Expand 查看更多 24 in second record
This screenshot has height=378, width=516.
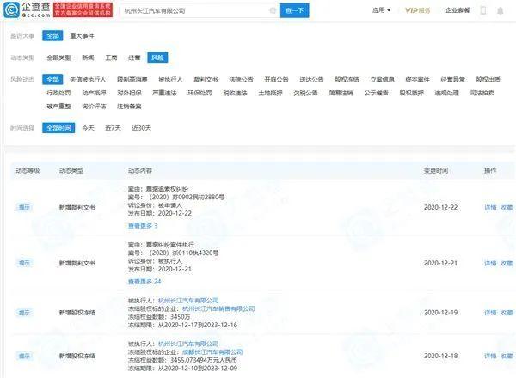(144, 282)
